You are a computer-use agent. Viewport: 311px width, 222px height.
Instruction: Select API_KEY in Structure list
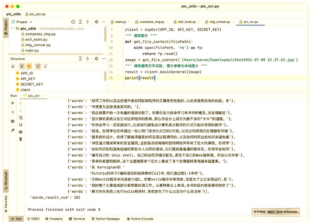(25, 79)
